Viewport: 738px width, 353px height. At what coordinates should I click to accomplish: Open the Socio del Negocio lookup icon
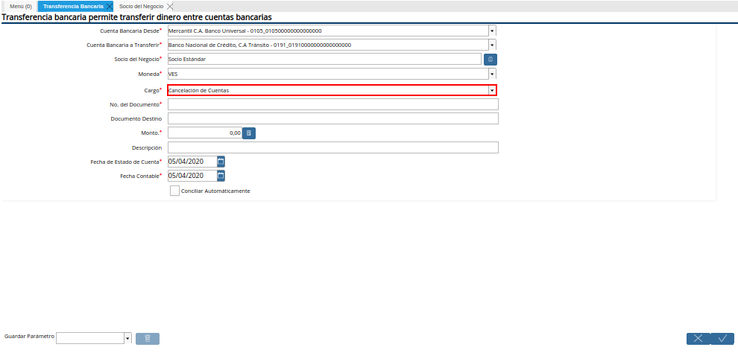491,60
